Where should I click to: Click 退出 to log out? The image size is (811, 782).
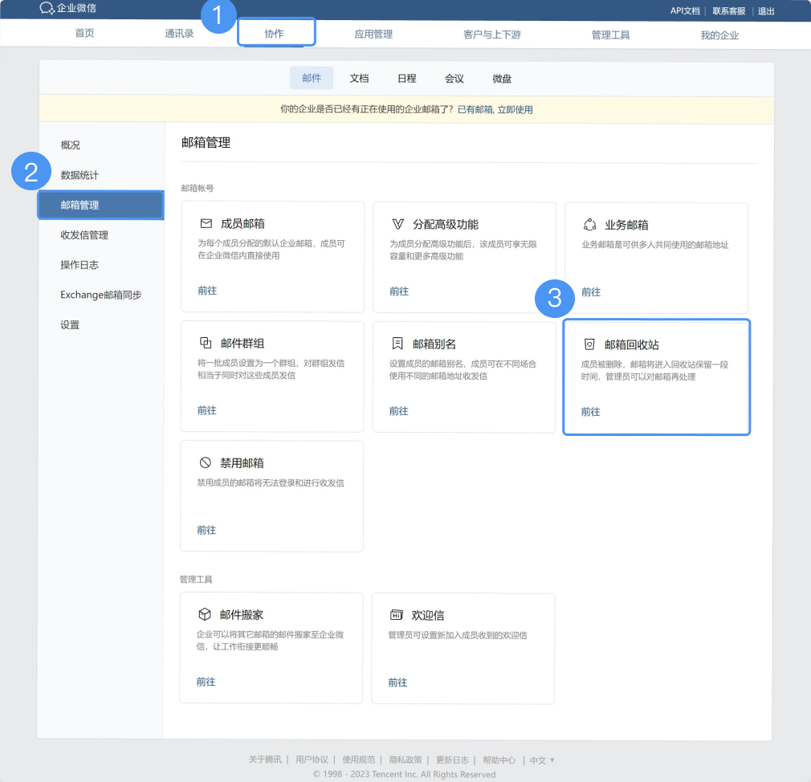(766, 10)
